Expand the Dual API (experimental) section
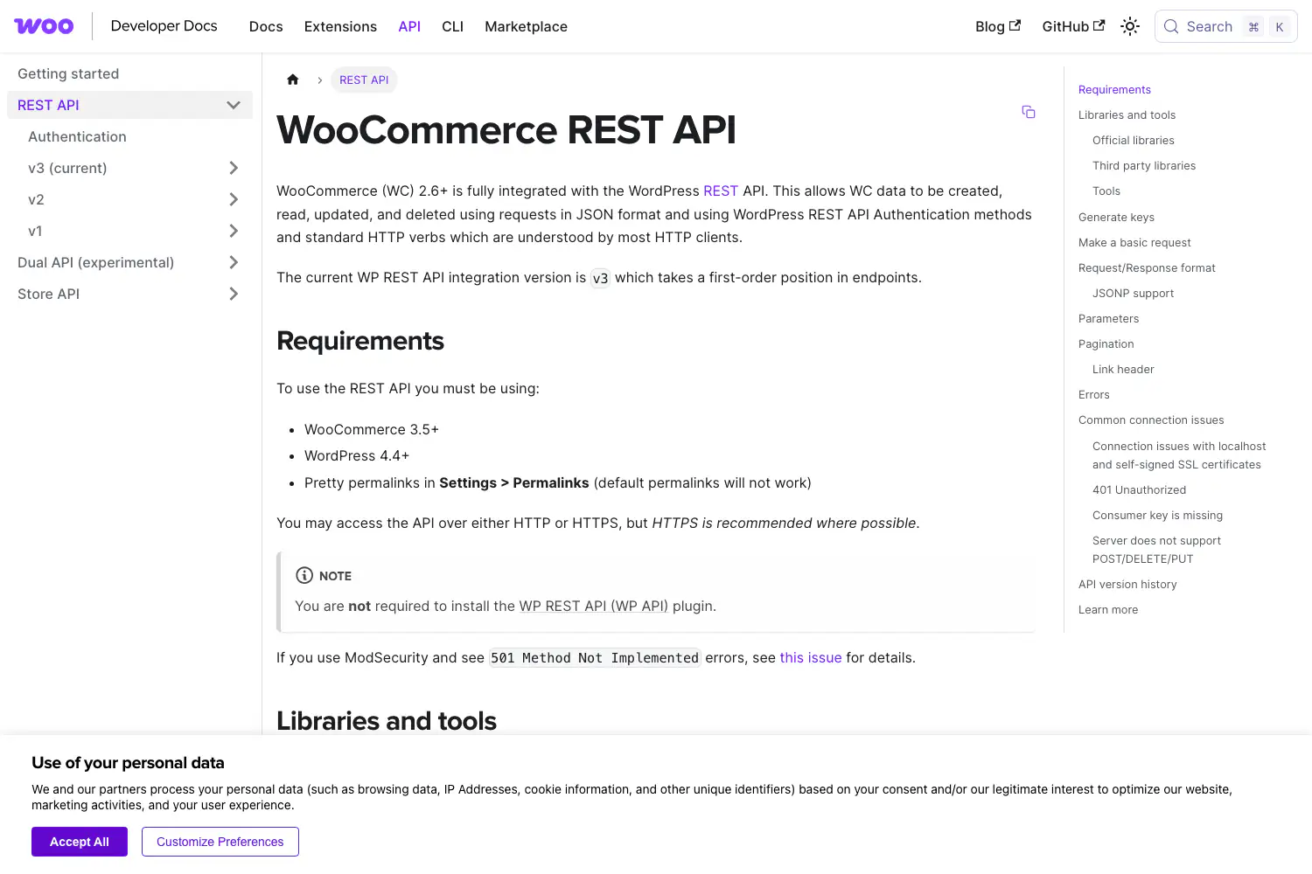The width and height of the screenshot is (1312, 874). pyautogui.click(x=234, y=262)
